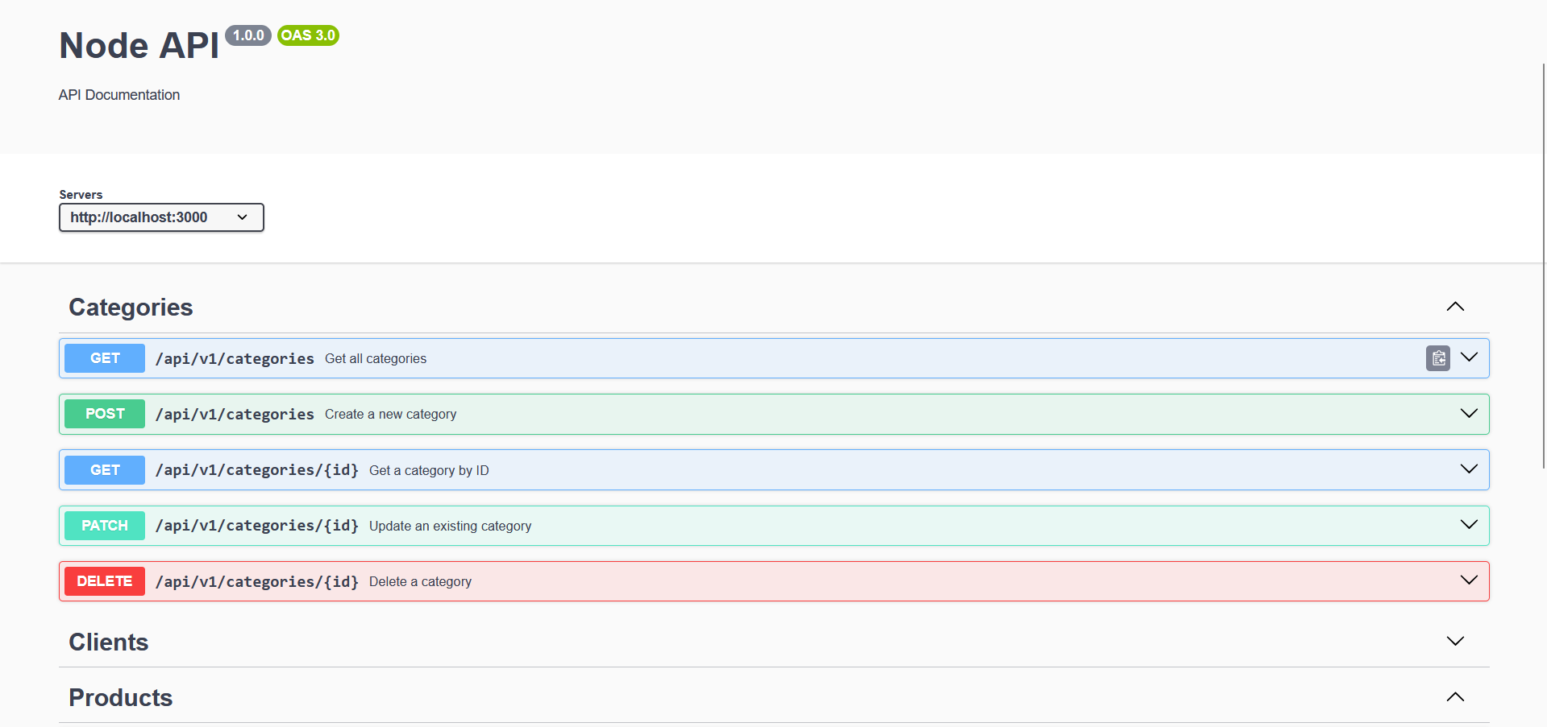Screen dimensions: 1547x727
Task: Expand the Get a category by ID chevron
Action: [x=1469, y=469]
